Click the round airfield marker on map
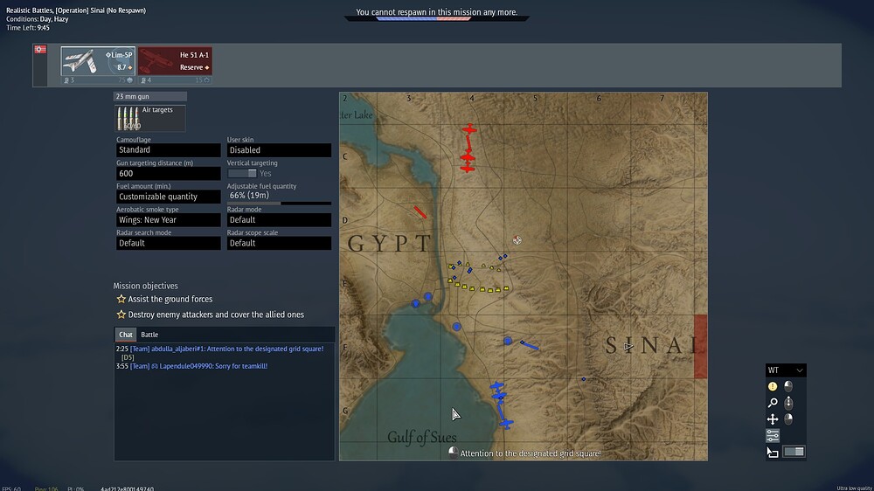The height and width of the screenshot is (491, 874). (x=517, y=240)
